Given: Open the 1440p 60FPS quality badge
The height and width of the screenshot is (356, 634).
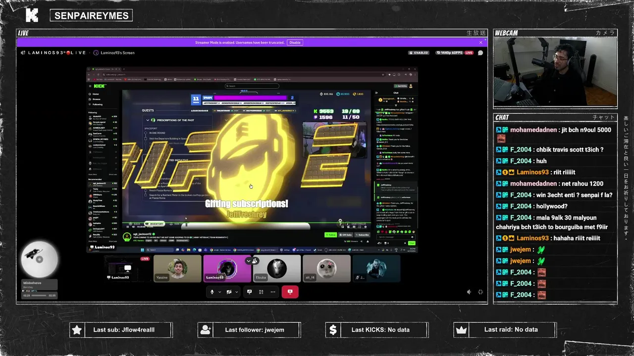Looking at the screenshot, I should 451,52.
